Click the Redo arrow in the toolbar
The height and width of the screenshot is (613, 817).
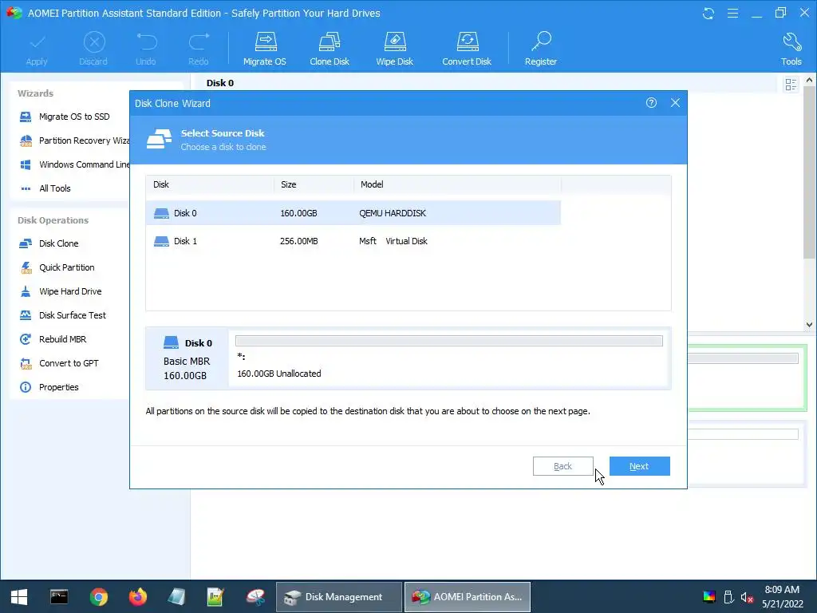199,49
